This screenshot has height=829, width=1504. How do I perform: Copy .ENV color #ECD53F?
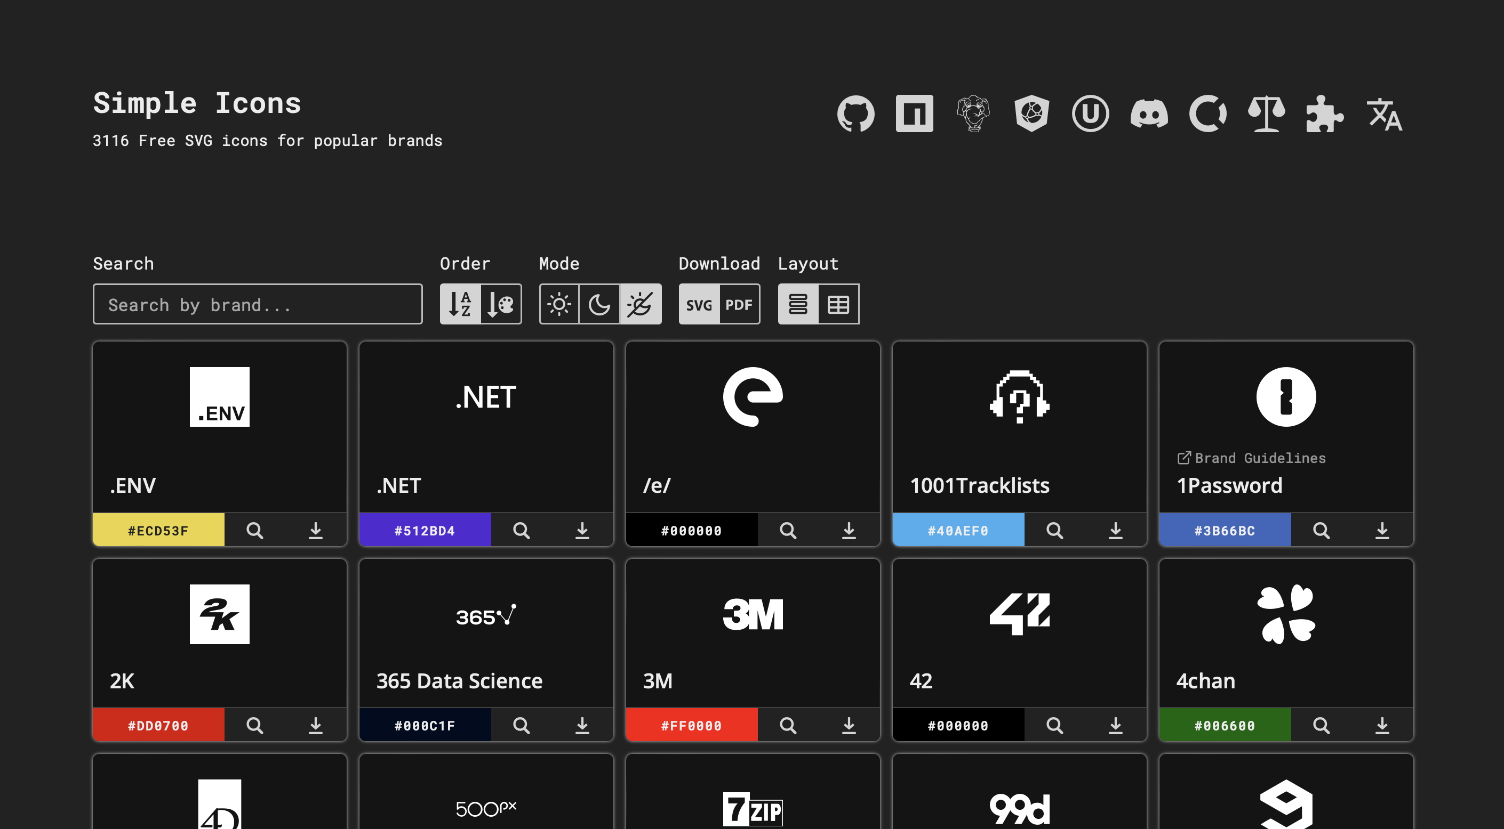click(x=158, y=530)
